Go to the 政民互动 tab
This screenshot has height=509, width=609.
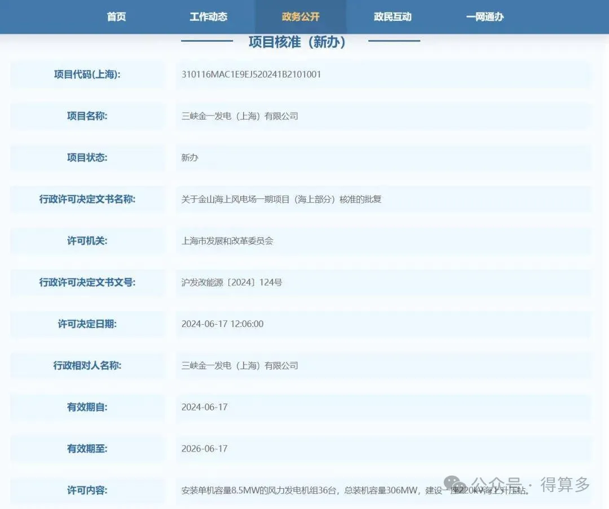pos(392,17)
